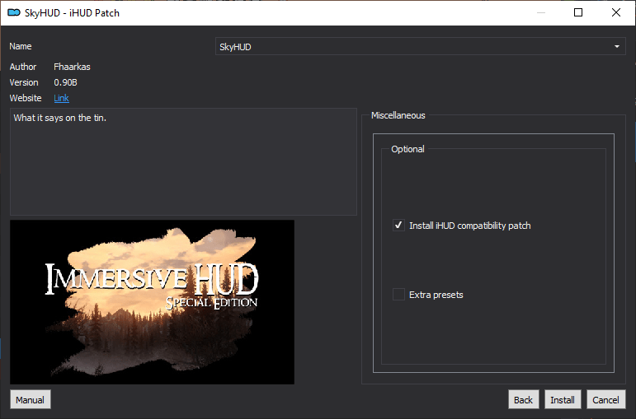
Task: Click the SkyHUD window title icon
Action: 14,13
